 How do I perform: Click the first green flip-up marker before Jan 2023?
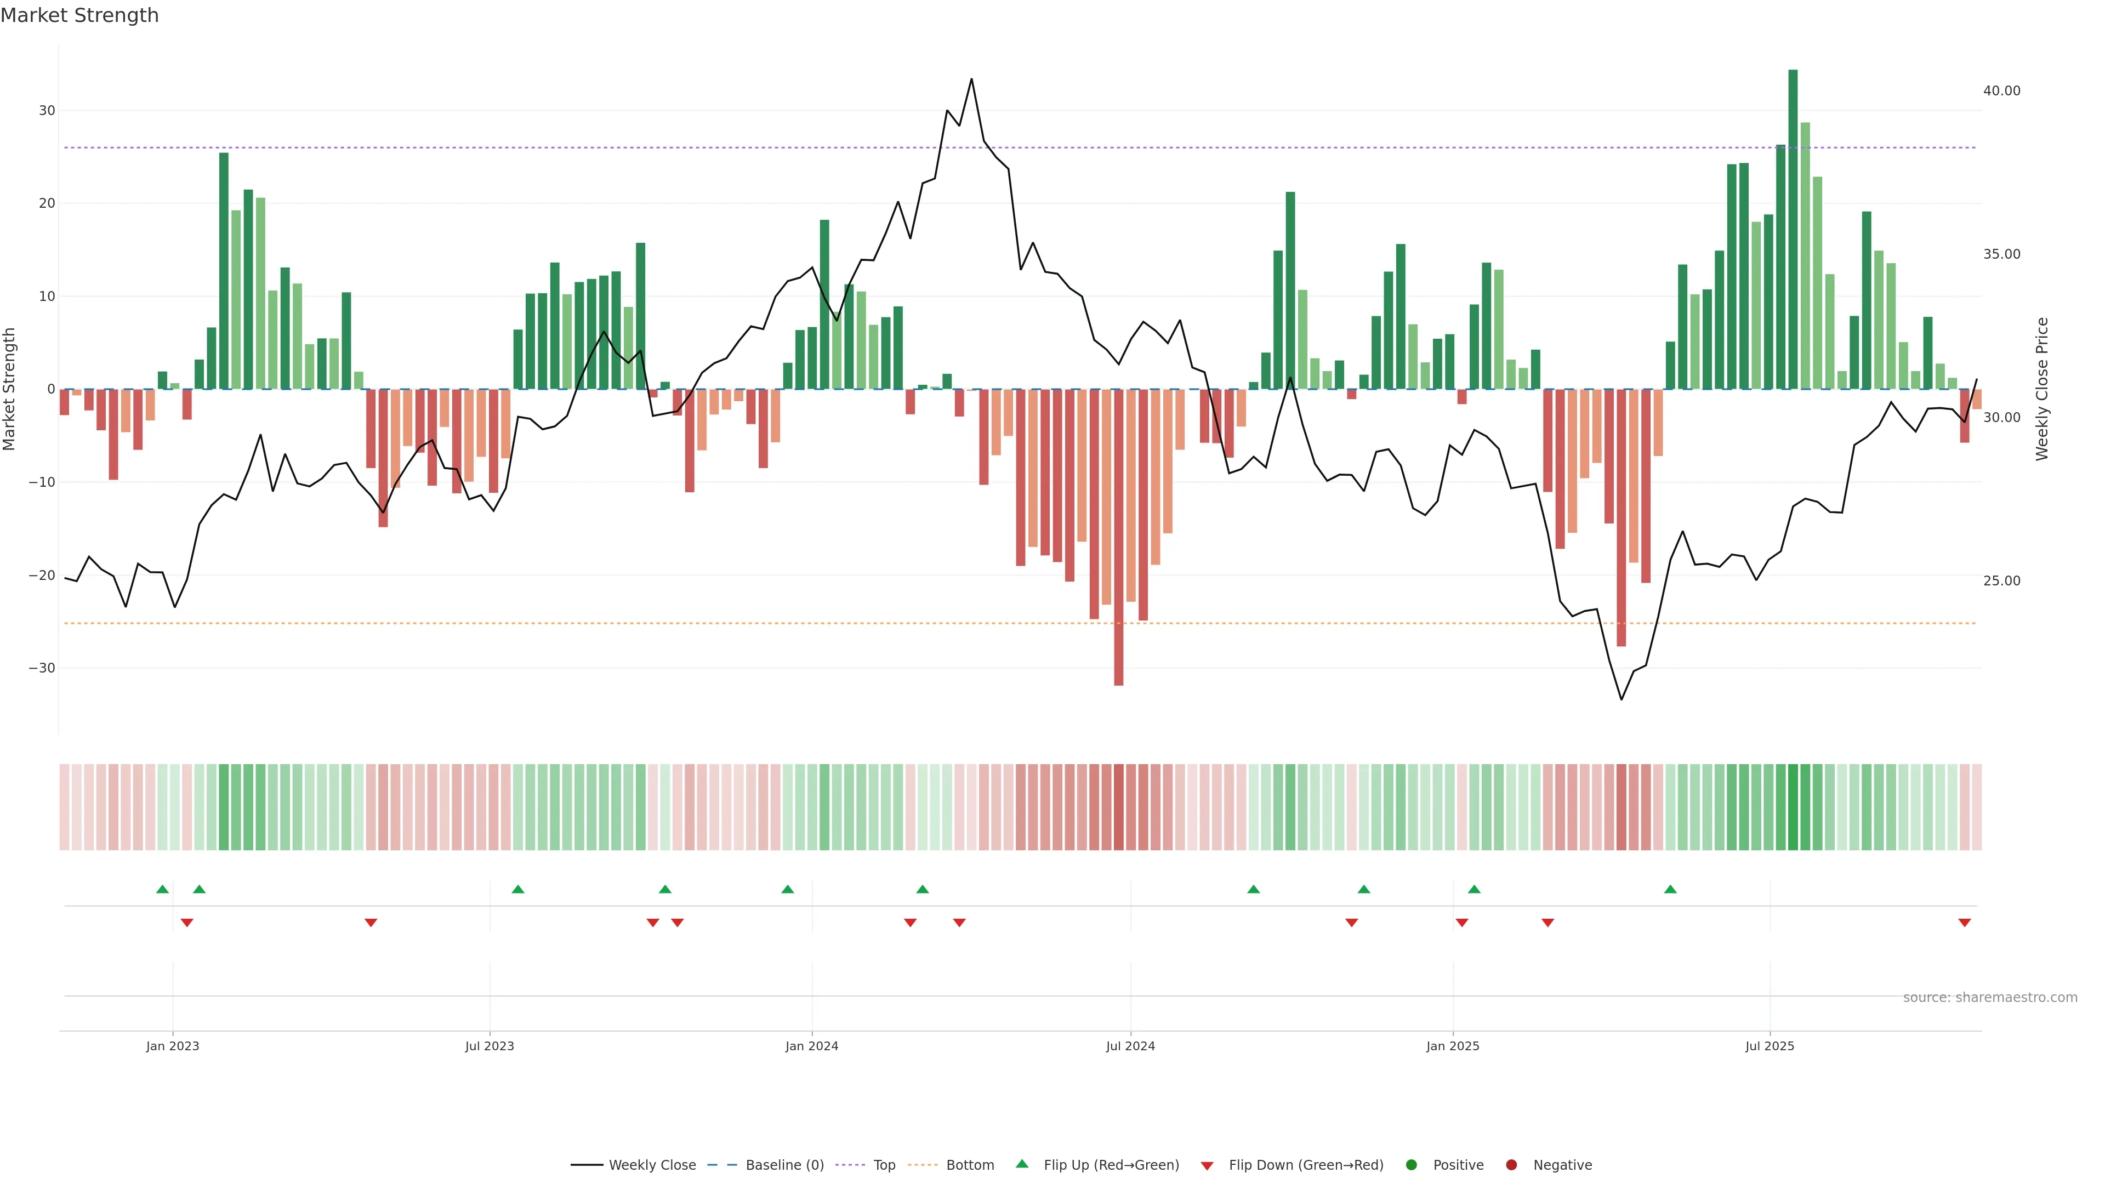tap(162, 889)
